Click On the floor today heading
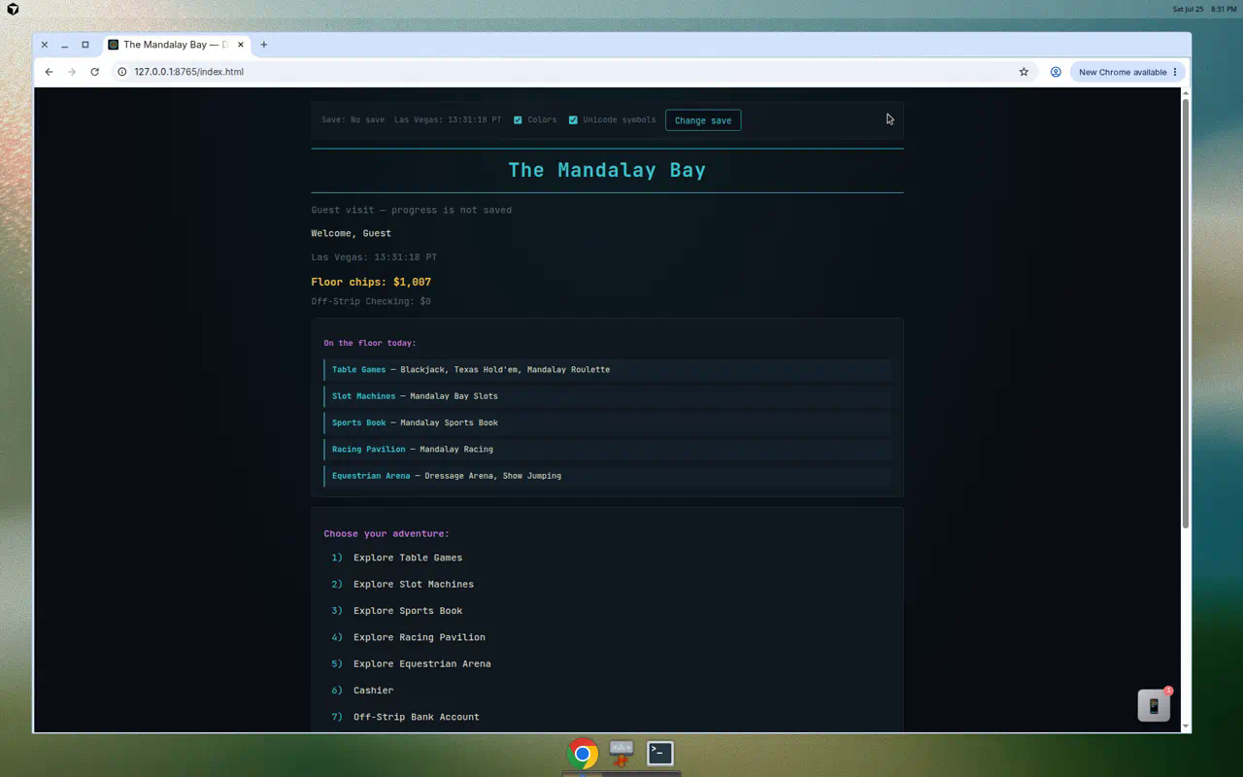1243x777 pixels. 370,343
